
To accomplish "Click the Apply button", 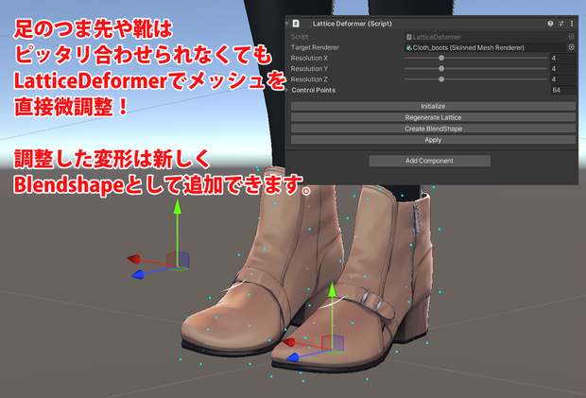I will coord(433,140).
